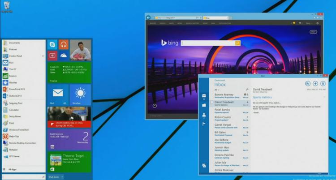336x180 pixels.
Task: Click the outlined button on Bing image
Action: click(x=314, y=32)
